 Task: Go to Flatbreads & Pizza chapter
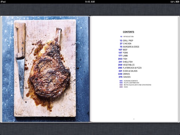point(130,68)
